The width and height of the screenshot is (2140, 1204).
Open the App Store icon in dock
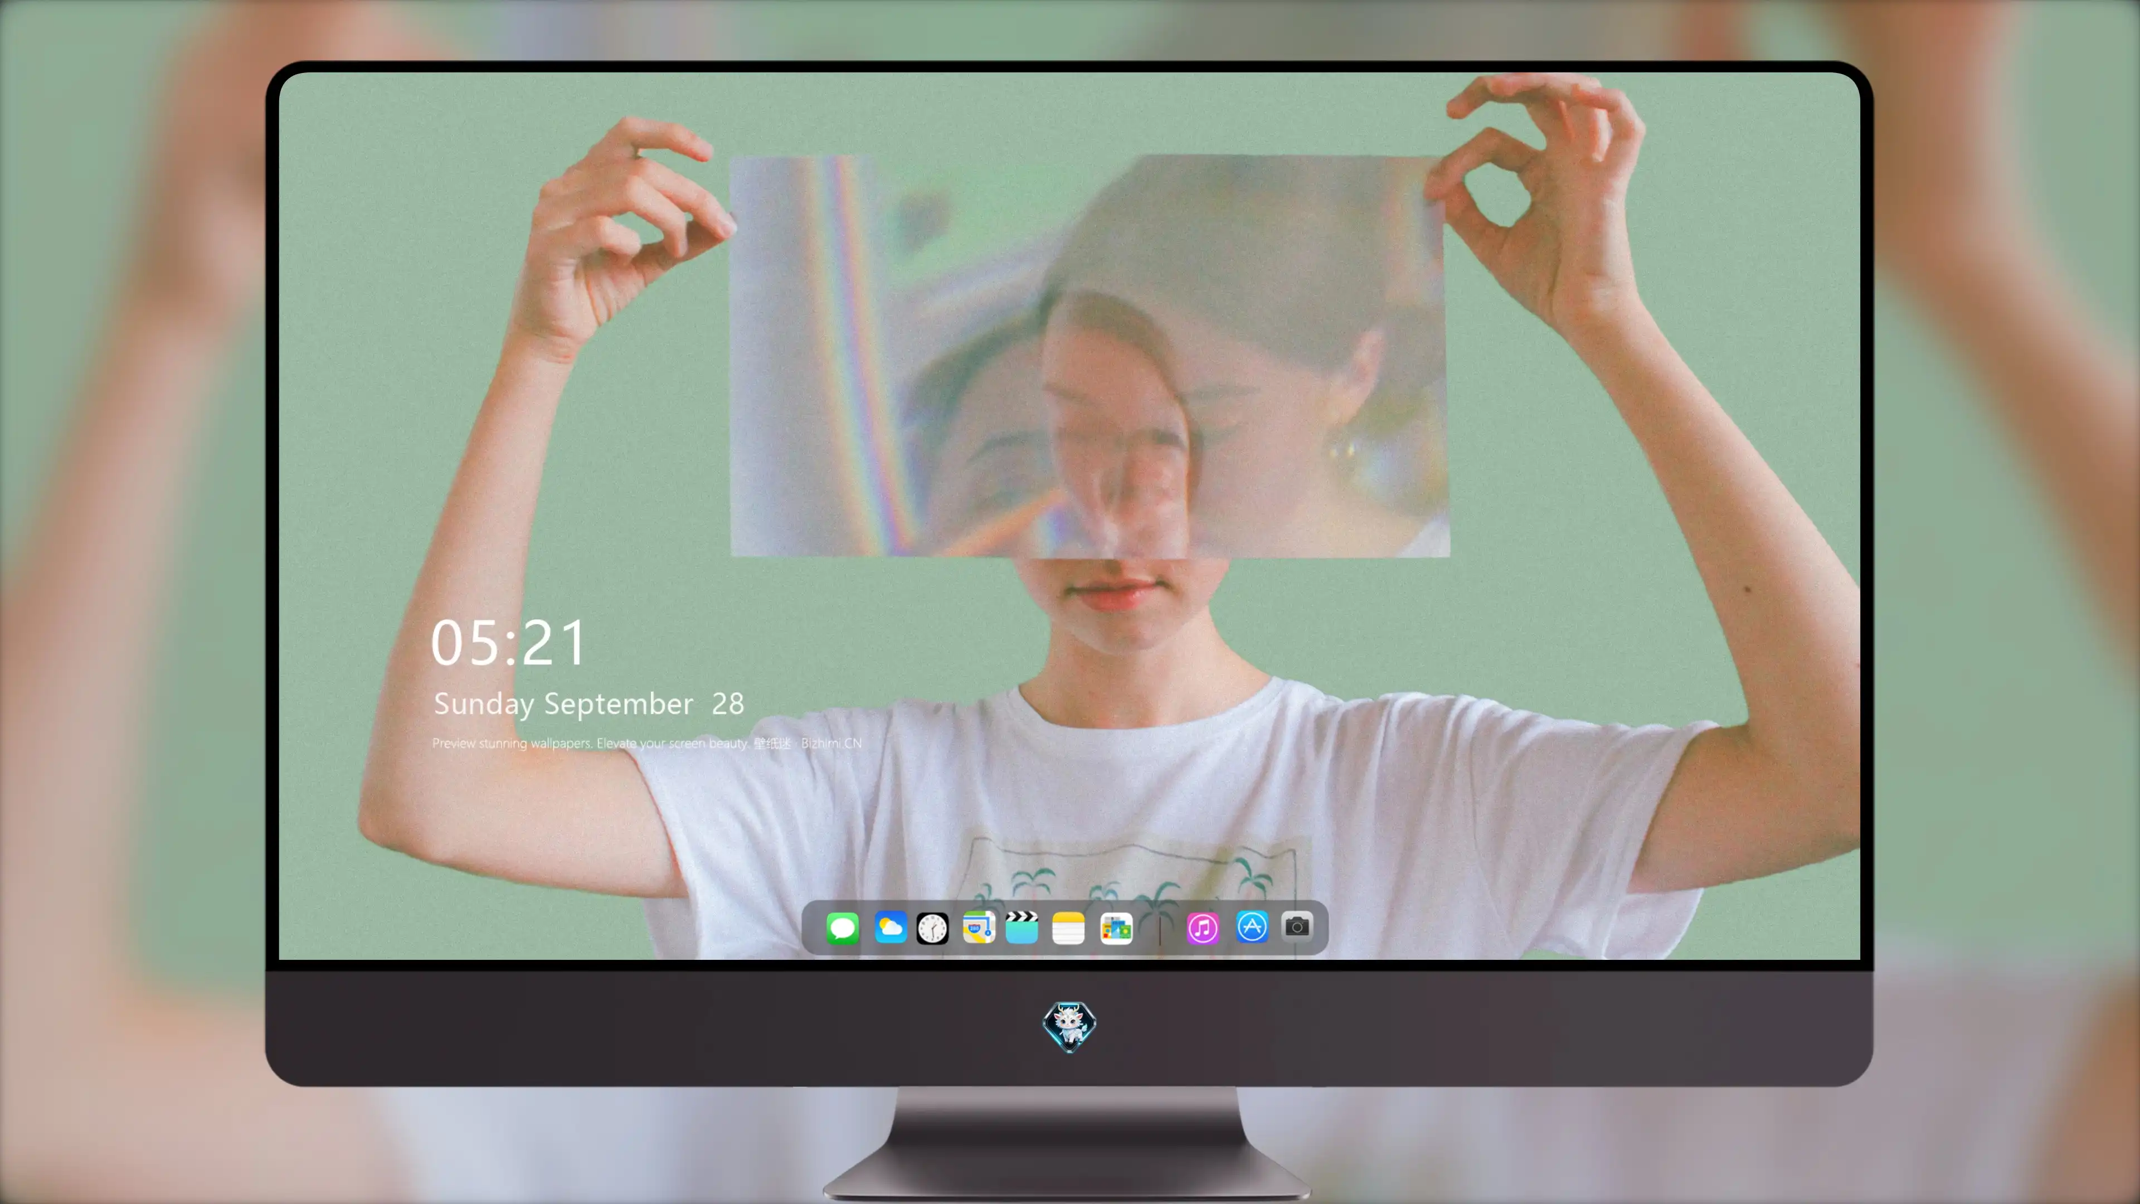click(1252, 926)
